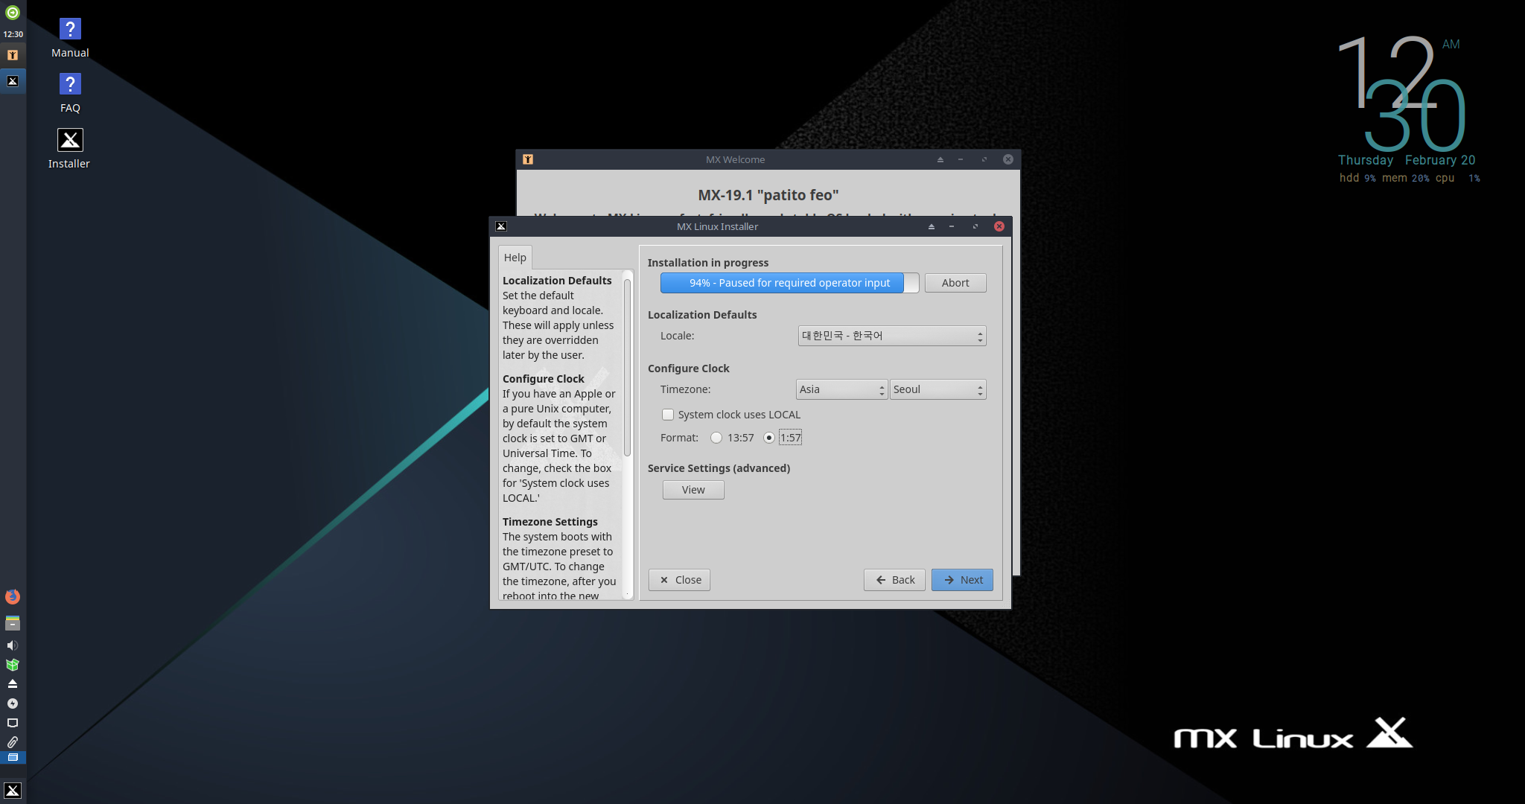Screen dimensions: 1525x804
Task: Shade the MX Welcome window
Action: 940,159
